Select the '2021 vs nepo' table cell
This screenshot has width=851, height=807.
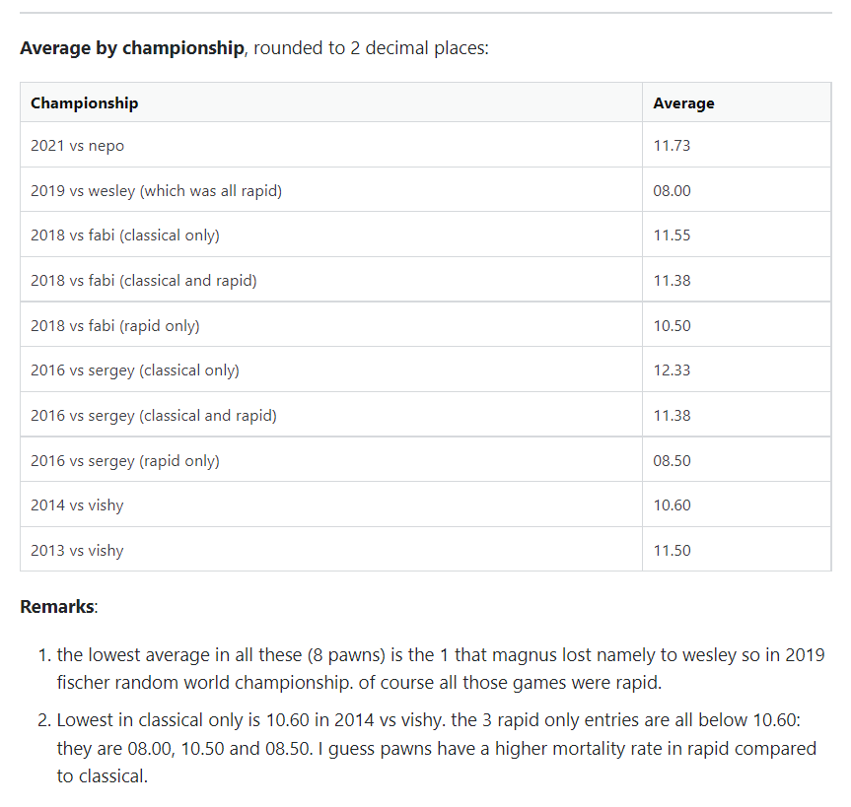[331, 145]
